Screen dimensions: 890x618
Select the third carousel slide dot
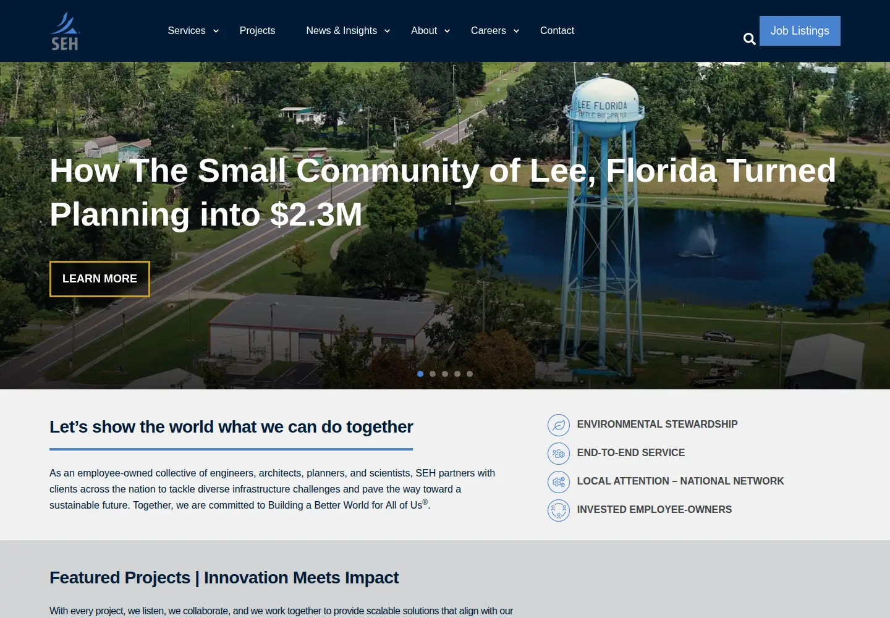445,374
